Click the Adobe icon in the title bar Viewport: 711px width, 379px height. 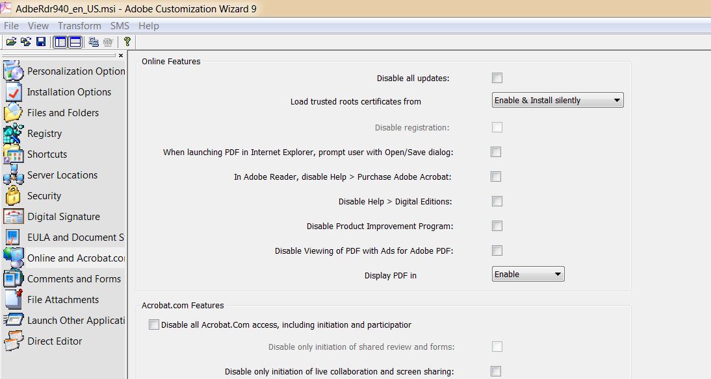(6, 7)
